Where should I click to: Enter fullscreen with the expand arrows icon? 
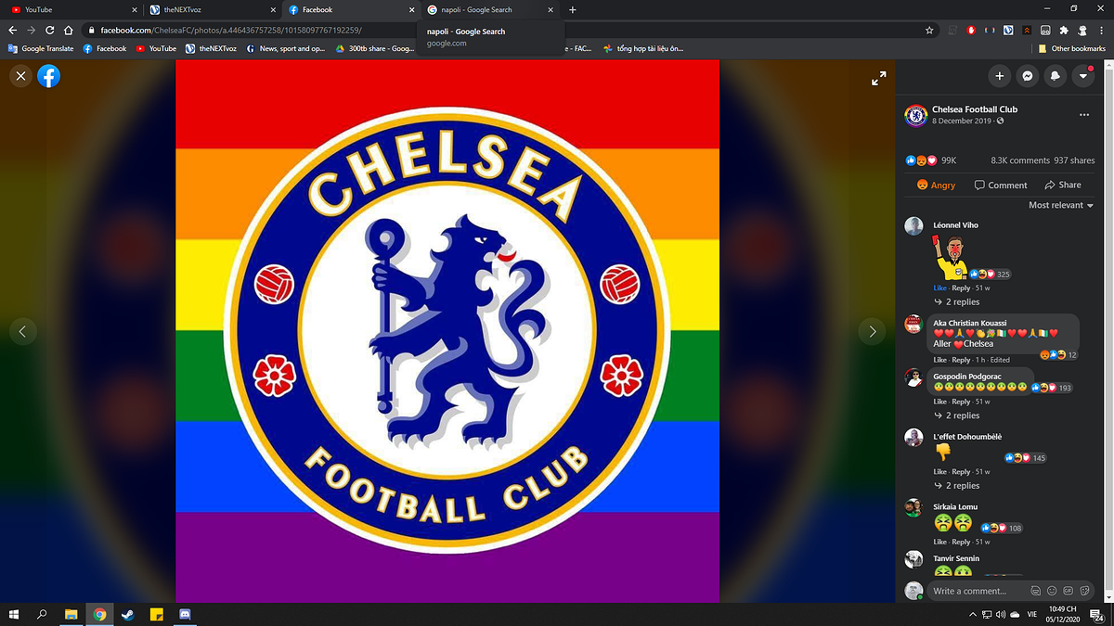[x=878, y=79]
